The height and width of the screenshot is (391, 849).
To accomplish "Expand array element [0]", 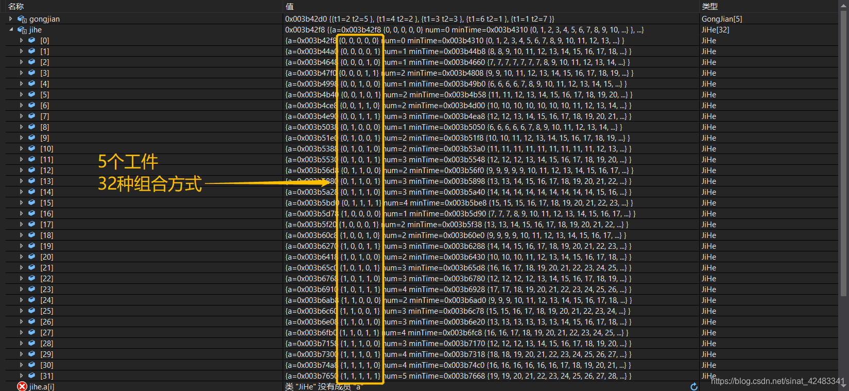I will (21, 40).
